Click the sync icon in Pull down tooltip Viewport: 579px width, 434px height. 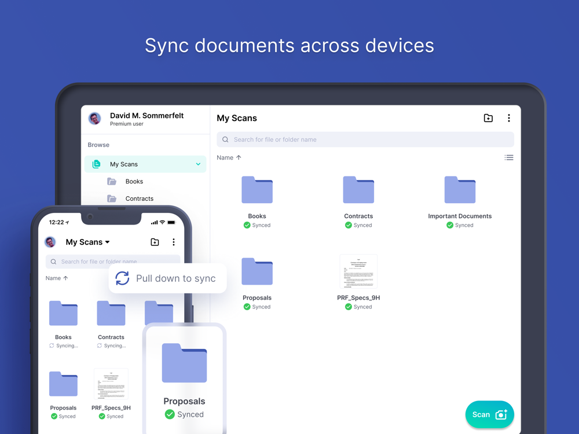(122, 278)
